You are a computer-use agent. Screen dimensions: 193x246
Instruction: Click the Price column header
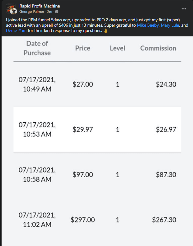(83, 48)
